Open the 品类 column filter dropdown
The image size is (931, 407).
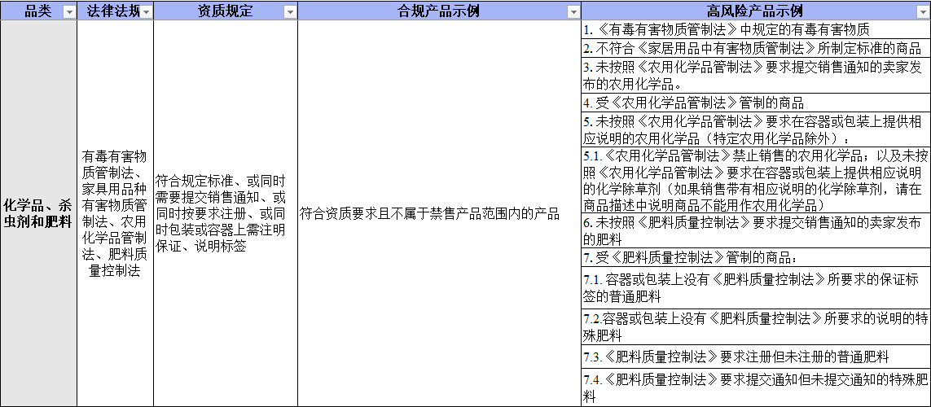coord(69,12)
